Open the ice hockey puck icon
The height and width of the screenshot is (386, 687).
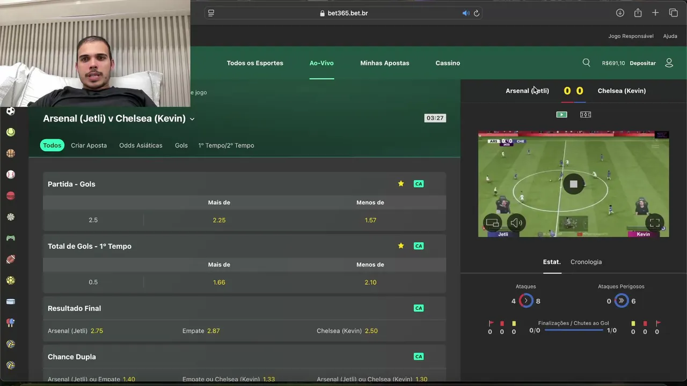[x=10, y=302]
